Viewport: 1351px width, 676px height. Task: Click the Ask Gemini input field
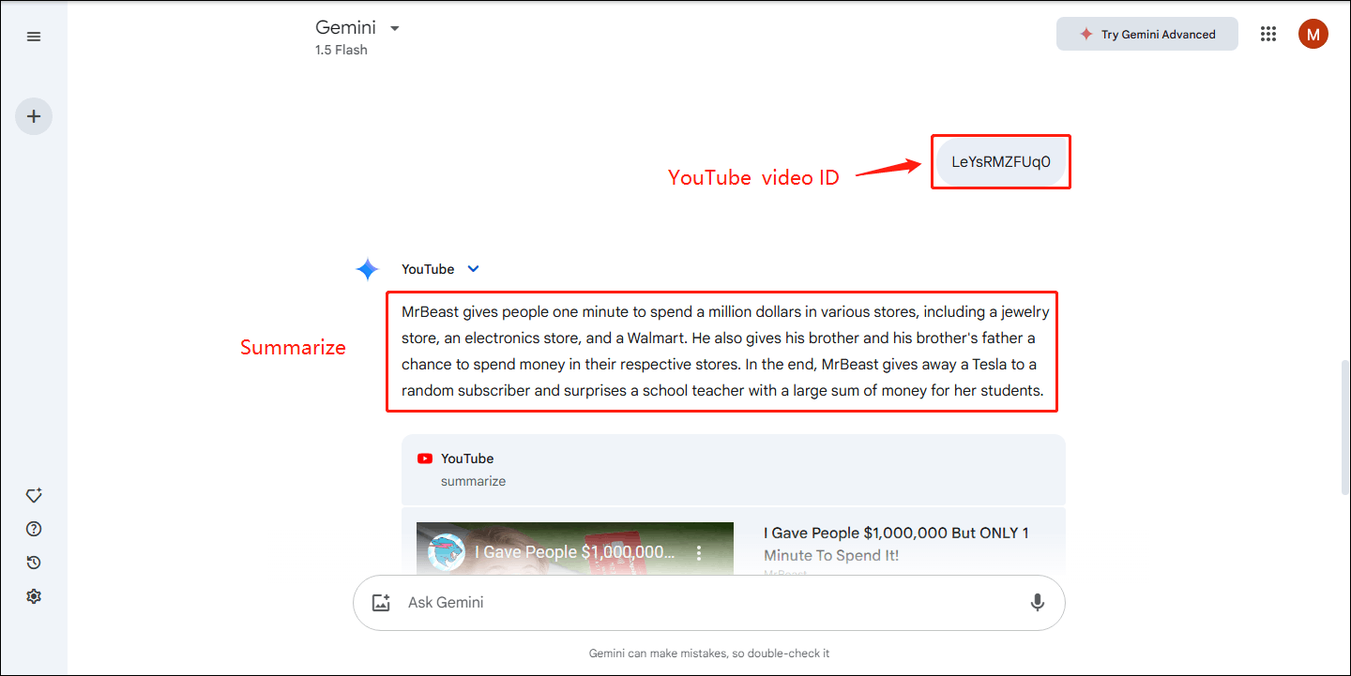click(709, 603)
